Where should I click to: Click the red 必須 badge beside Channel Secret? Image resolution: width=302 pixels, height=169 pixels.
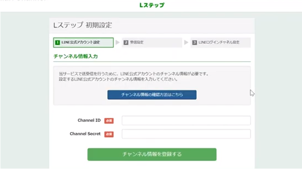click(109, 134)
